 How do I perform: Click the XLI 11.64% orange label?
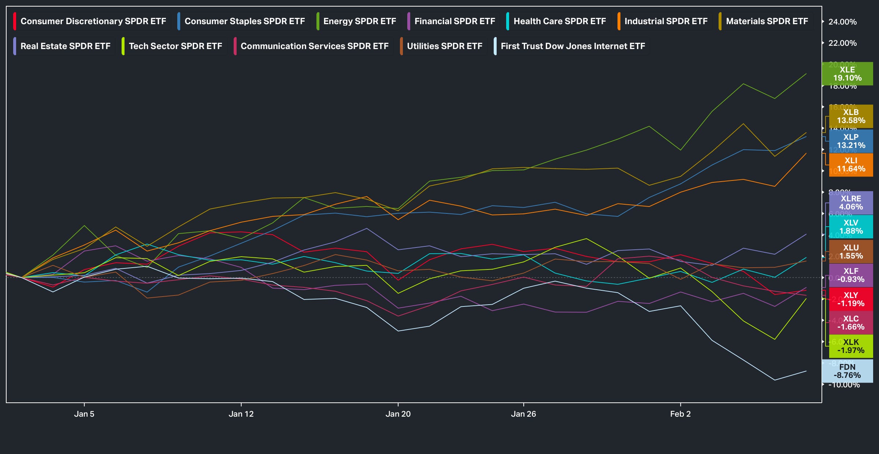coord(851,165)
